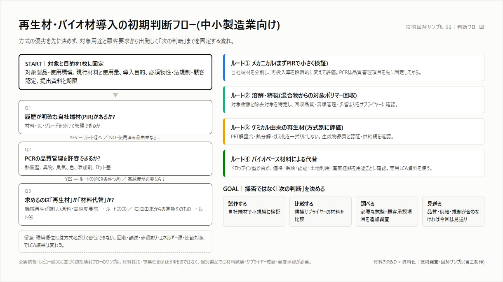Image resolution: width=503 pixels, height=282 pixels.
Task: Click the text 必要な試験・顧客承認項目を追加調査
Action: tap(387, 216)
